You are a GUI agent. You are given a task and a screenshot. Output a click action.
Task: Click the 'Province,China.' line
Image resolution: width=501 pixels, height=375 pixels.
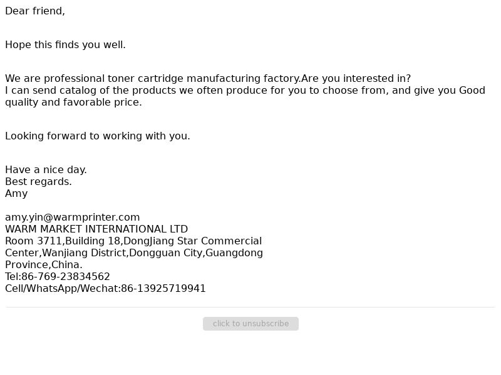[x=44, y=265]
